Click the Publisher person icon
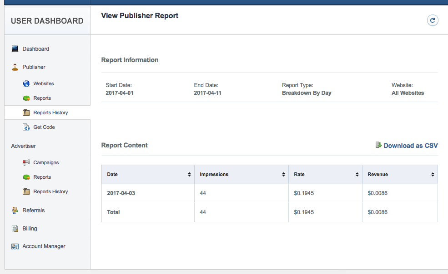Image resolution: width=448 pixels, height=274 pixels. (x=15, y=67)
